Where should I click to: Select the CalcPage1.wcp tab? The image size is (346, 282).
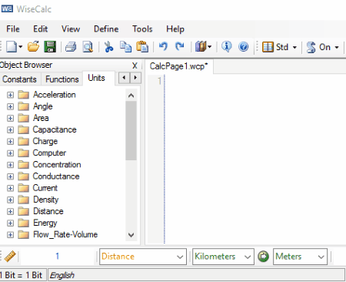coord(178,66)
